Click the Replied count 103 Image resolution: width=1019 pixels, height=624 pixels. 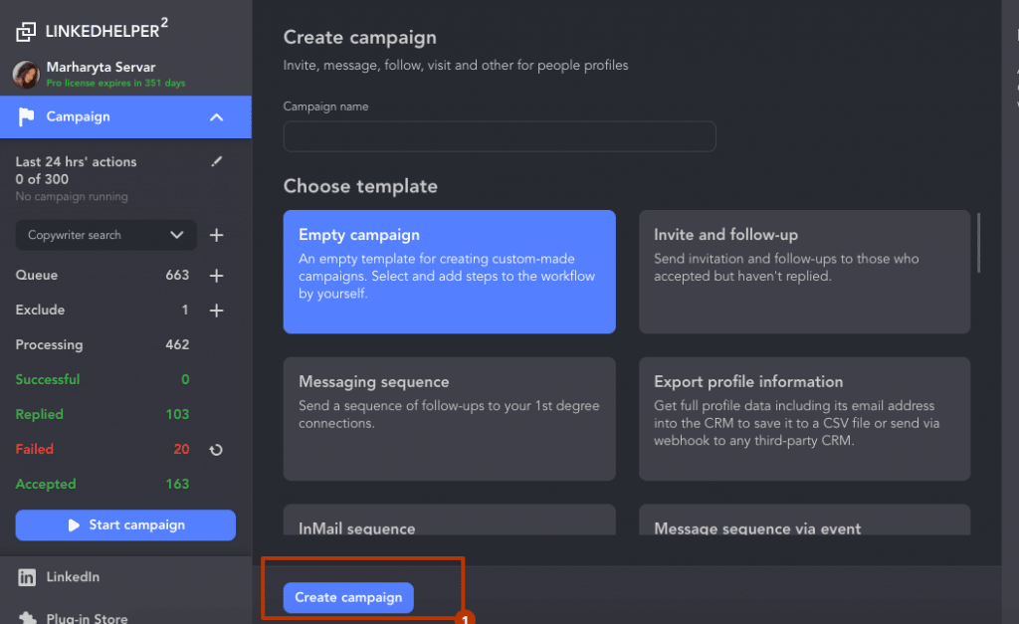(x=177, y=415)
